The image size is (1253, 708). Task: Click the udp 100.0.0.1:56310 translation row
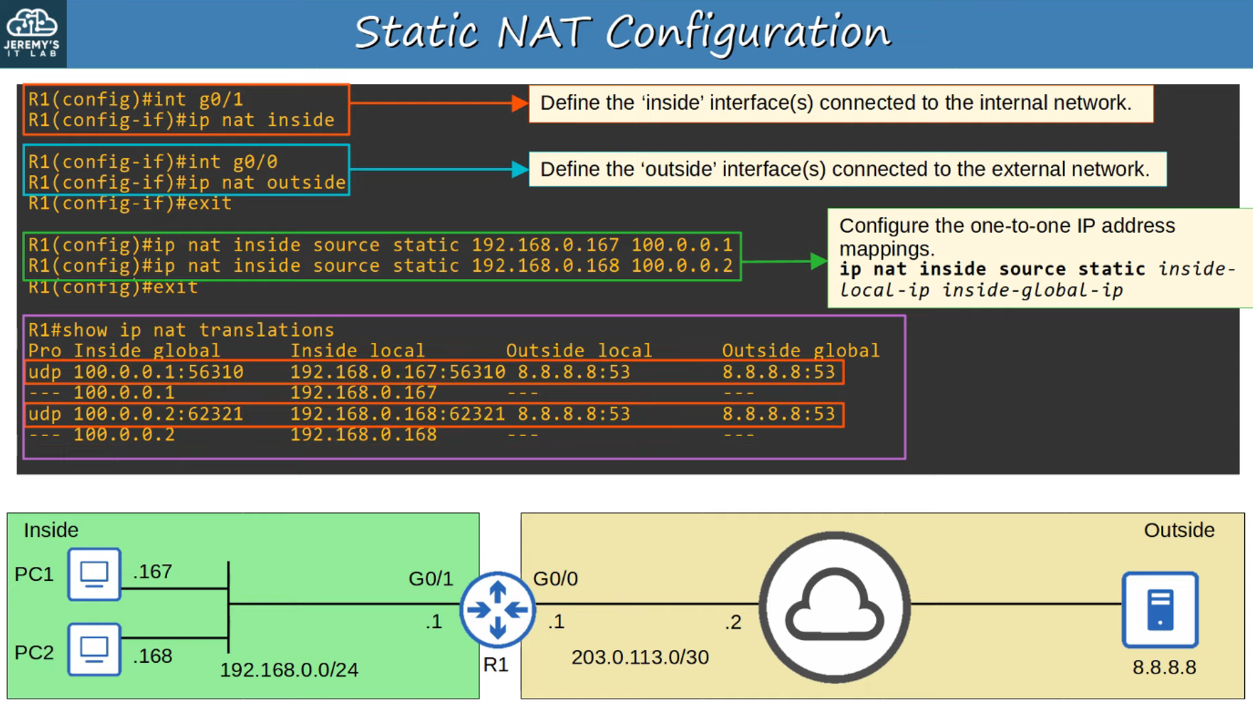[432, 372]
